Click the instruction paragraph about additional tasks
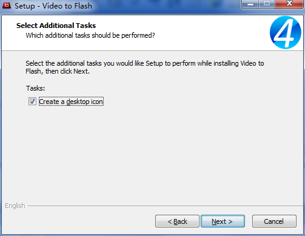 point(145,68)
